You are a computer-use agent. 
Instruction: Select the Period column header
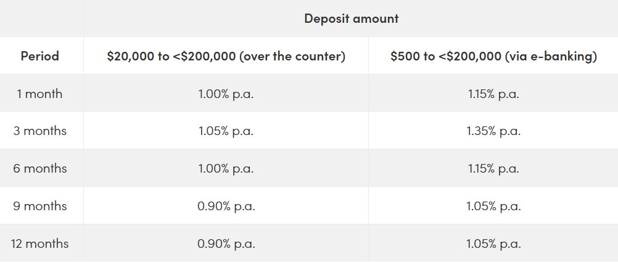click(x=40, y=56)
